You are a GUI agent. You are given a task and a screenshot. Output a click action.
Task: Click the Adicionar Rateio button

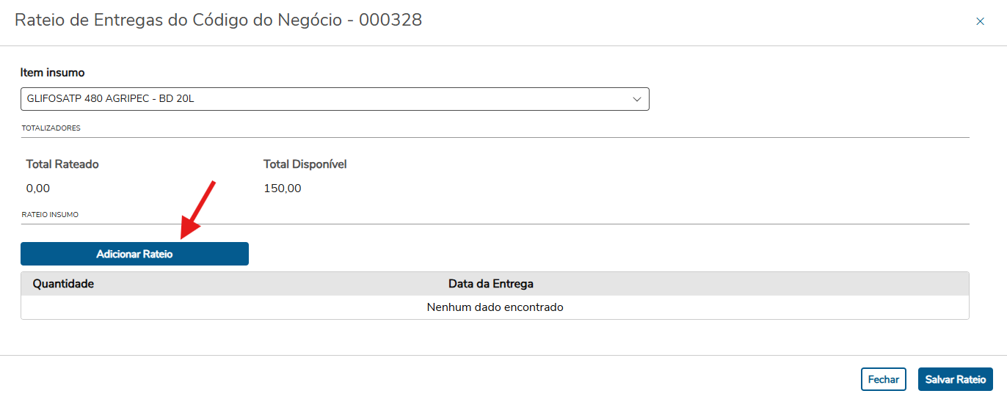tap(134, 254)
